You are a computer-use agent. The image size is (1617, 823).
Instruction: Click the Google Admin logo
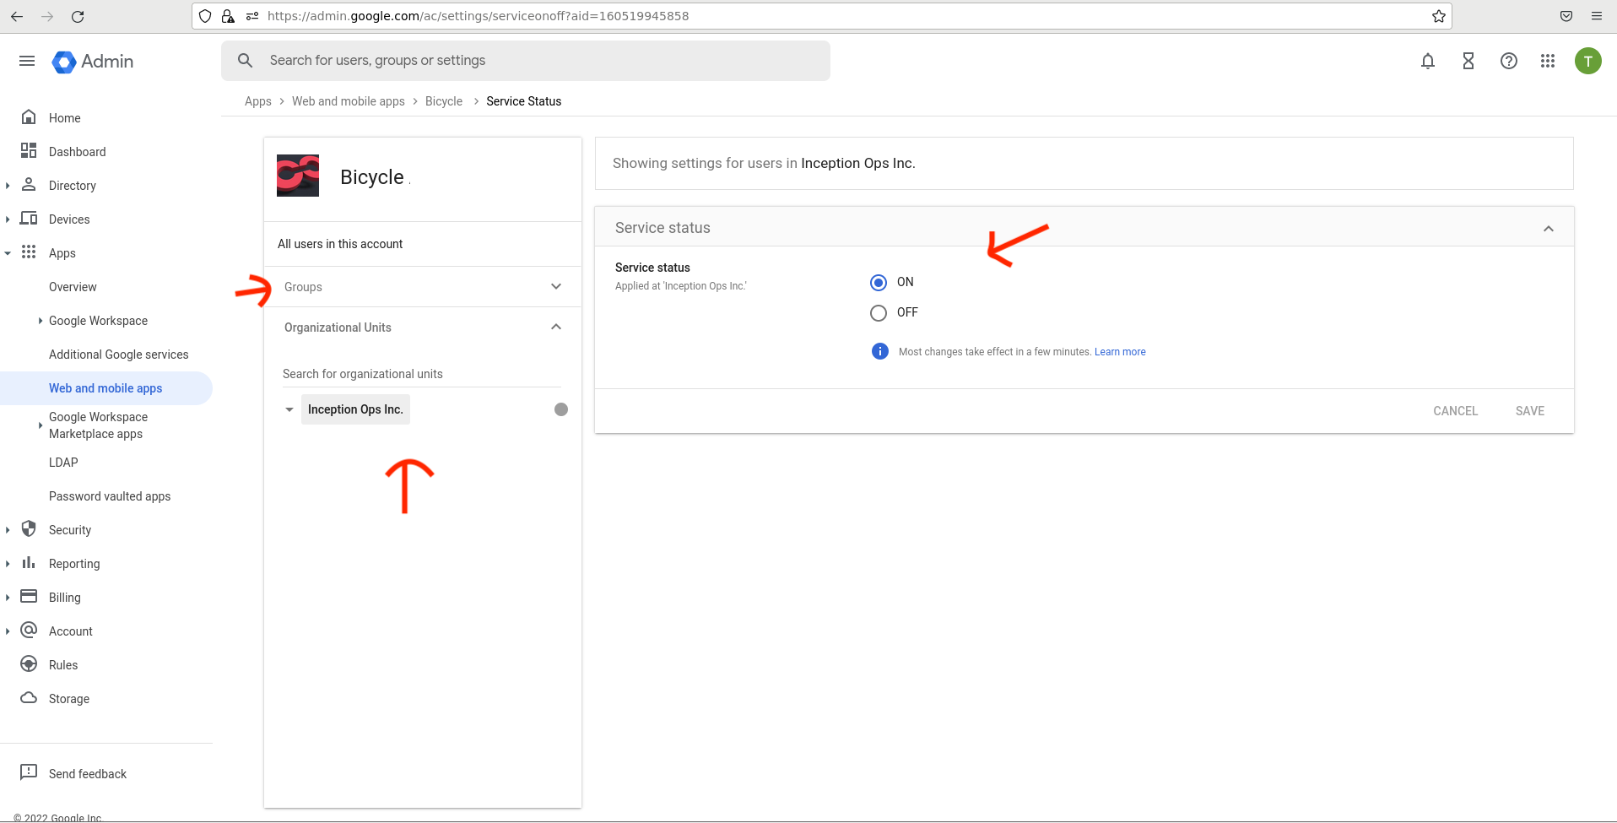point(93,62)
